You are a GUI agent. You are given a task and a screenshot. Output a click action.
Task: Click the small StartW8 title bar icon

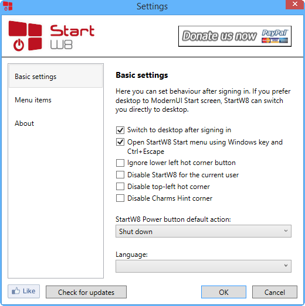click(8, 6)
